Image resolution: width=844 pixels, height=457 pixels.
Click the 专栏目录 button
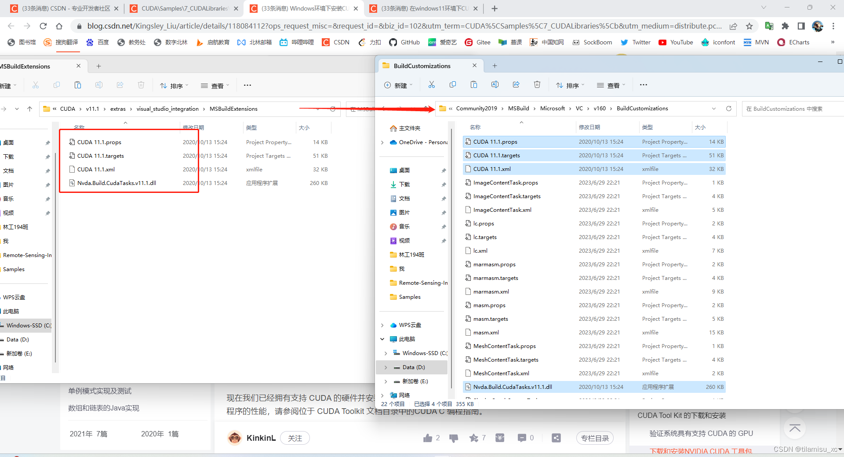[x=595, y=438]
